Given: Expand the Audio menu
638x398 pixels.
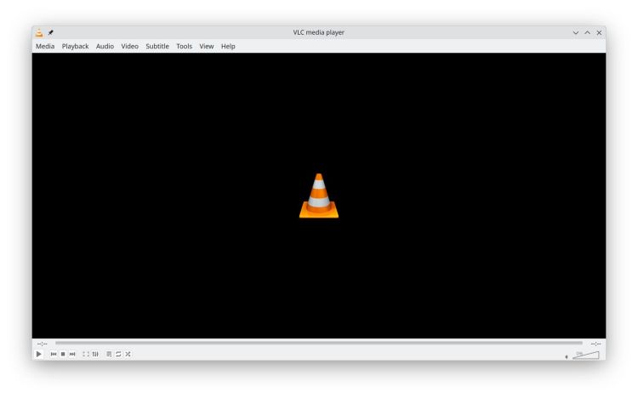Looking at the screenshot, I should pyautogui.click(x=105, y=46).
